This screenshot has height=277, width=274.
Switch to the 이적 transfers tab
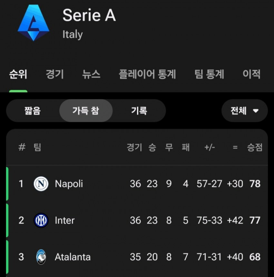(x=251, y=74)
